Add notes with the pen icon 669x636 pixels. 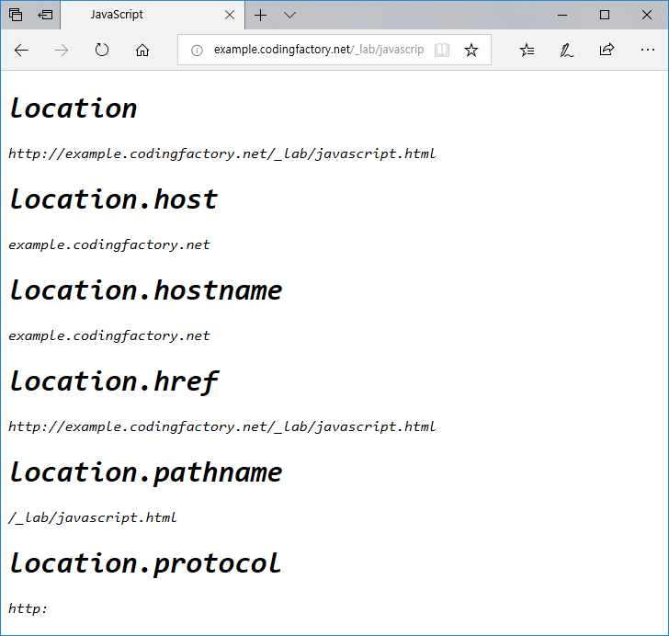(566, 50)
